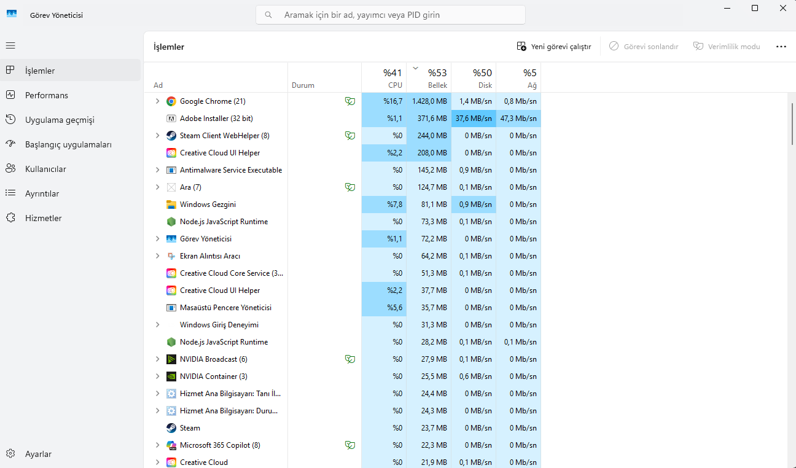
Task: Expand the Ara process group
Action: (x=157, y=187)
